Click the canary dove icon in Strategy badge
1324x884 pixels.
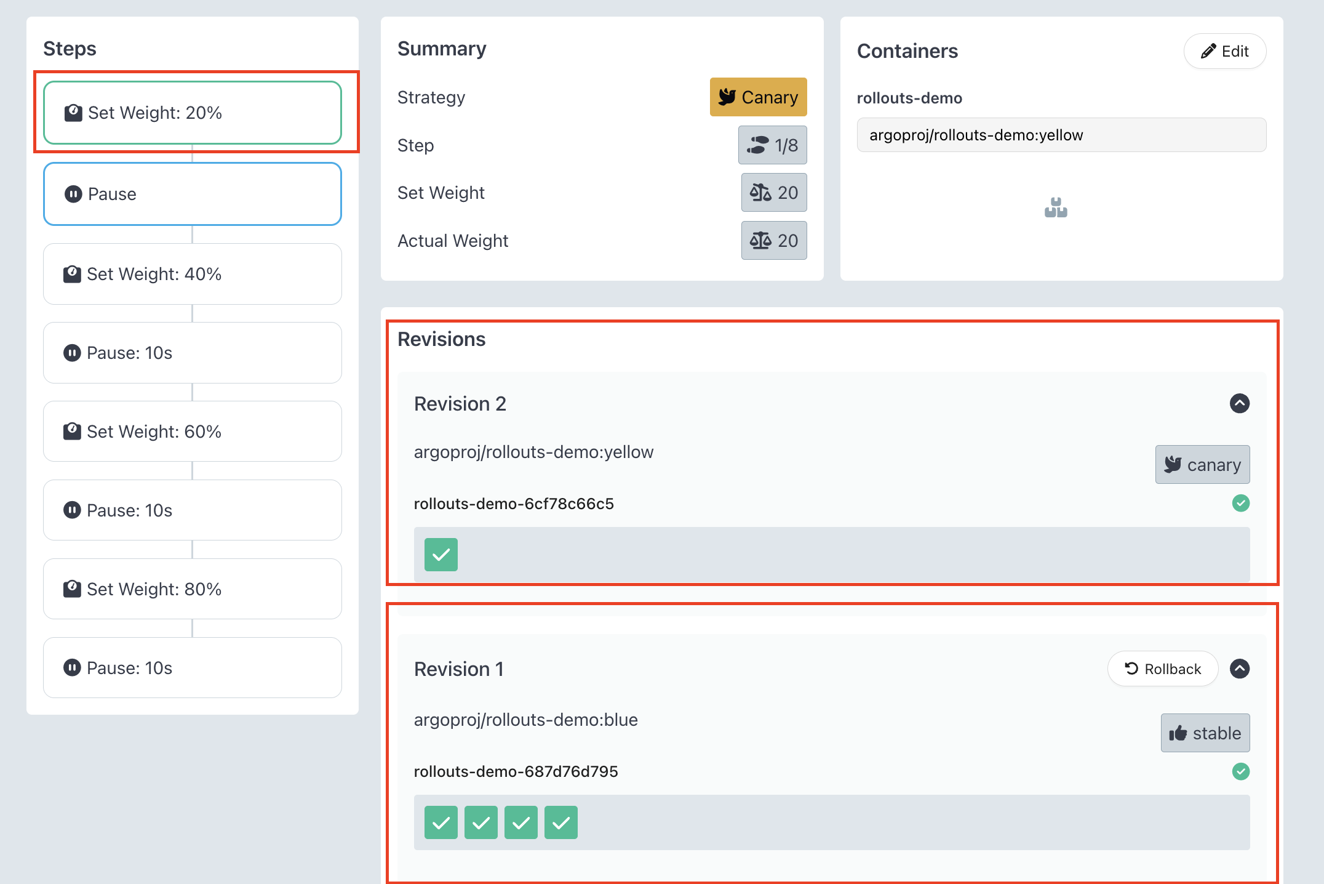pos(727,97)
